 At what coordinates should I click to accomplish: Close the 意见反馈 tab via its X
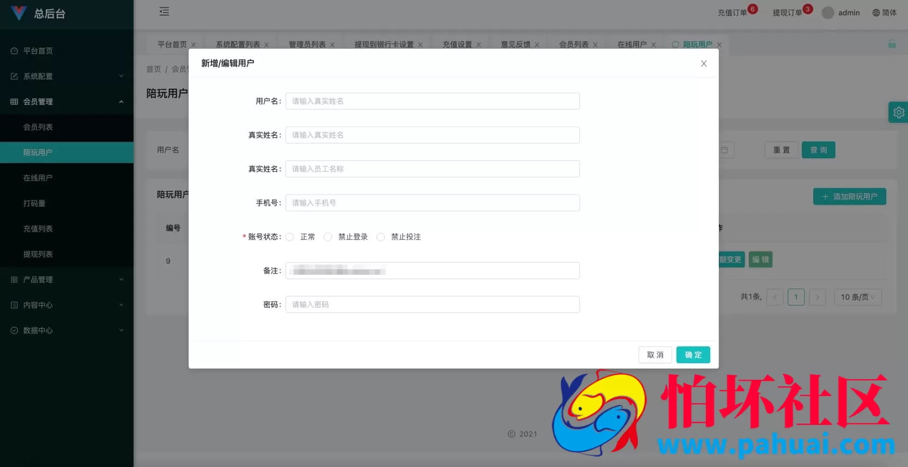537,45
